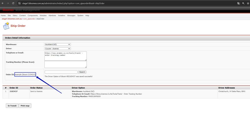Click the Search button
This screenshot has height=113, width=250.
(x=82, y=72)
